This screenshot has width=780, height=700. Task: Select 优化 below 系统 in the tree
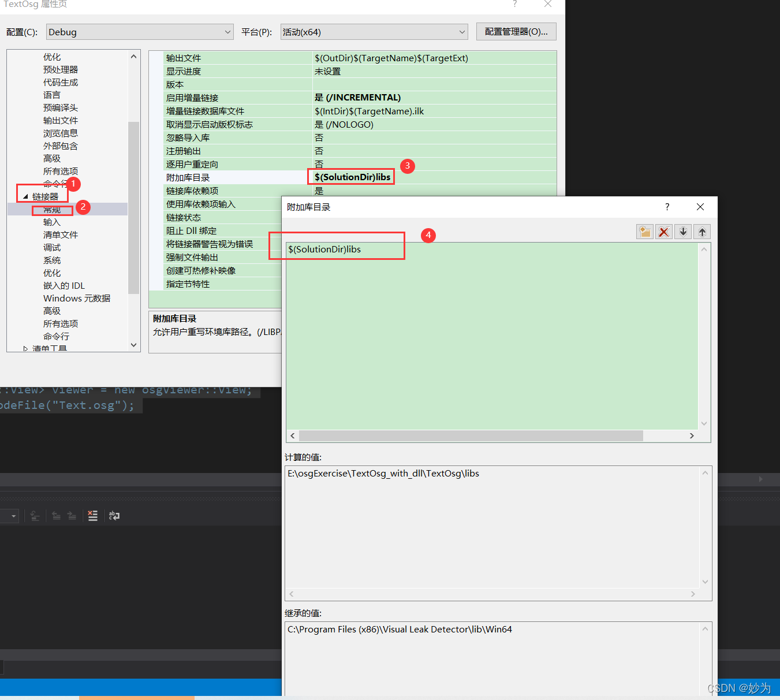[52, 273]
